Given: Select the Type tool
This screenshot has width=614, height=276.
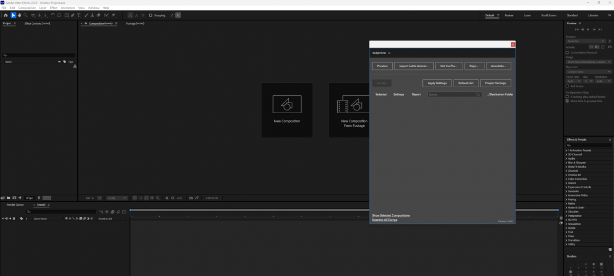Looking at the screenshot, I should click(x=79, y=15).
